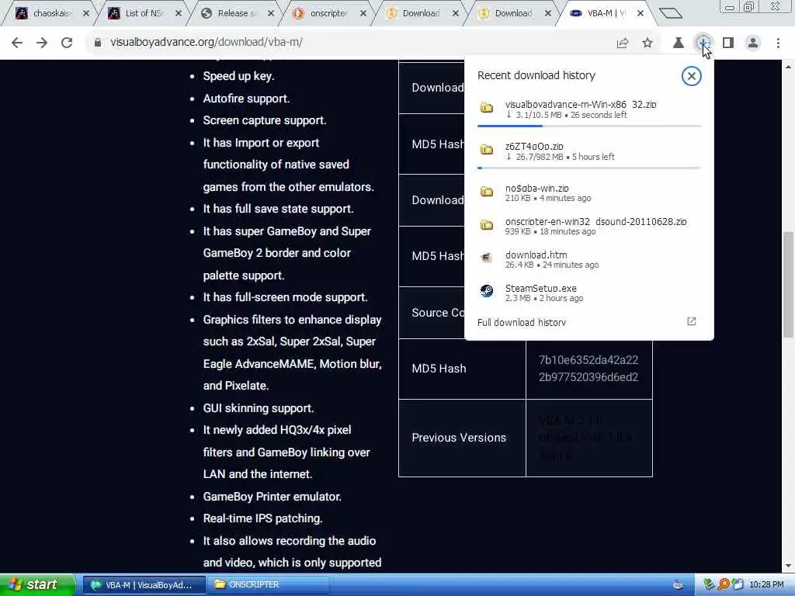This screenshot has width=795, height=596.
Task: Click folder icon of z6ZT4gOp.zip
Action: click(487, 150)
